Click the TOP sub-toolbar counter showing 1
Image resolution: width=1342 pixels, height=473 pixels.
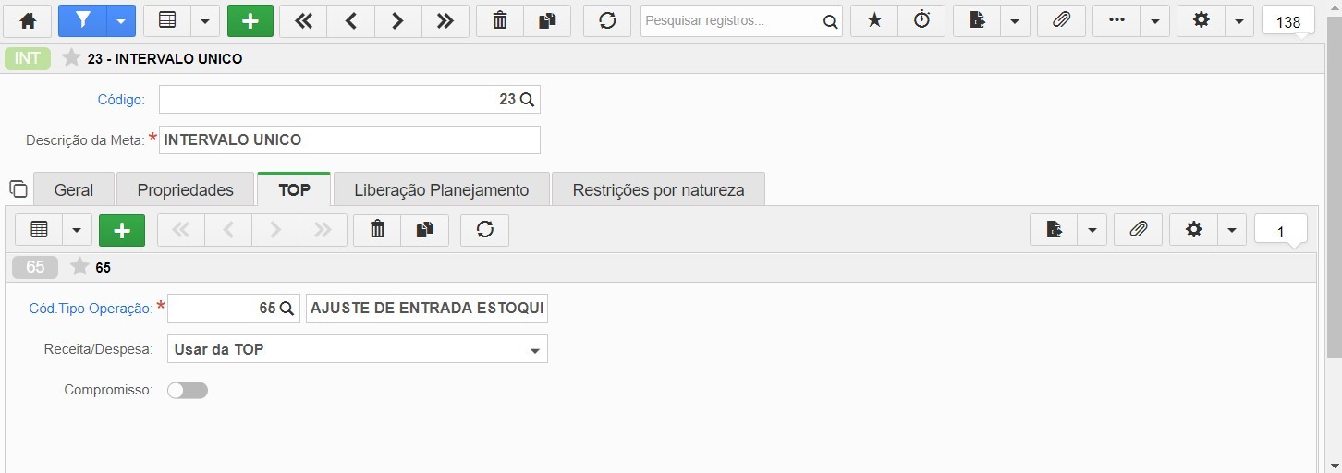(x=1281, y=232)
